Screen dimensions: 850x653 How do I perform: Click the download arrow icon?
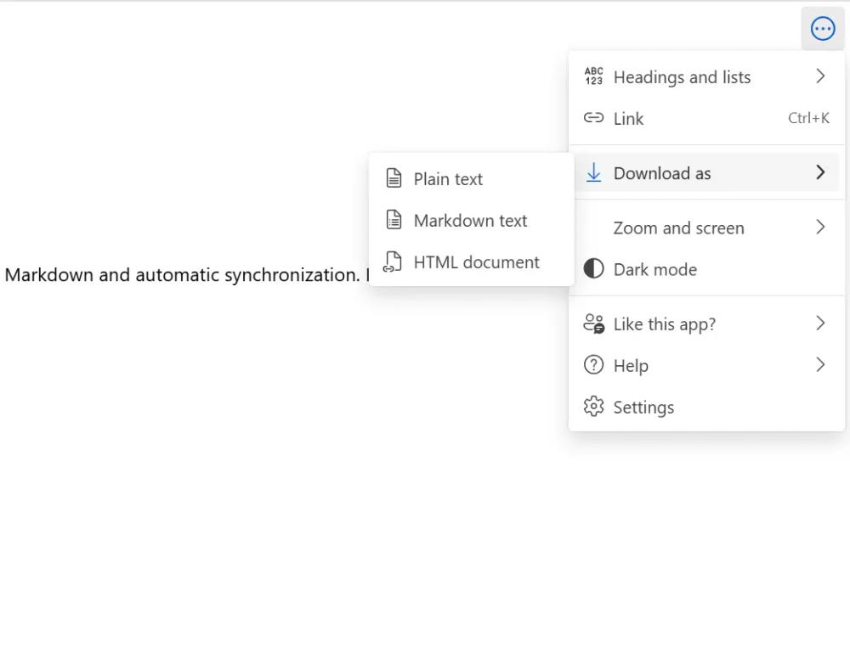[x=593, y=173]
